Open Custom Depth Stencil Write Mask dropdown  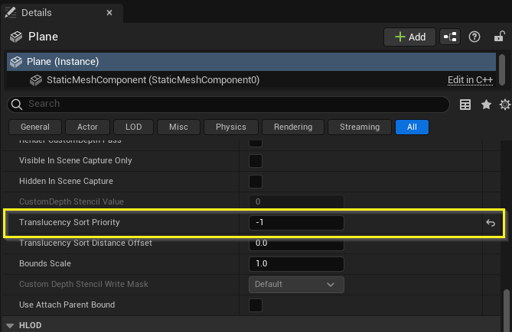tap(296, 285)
